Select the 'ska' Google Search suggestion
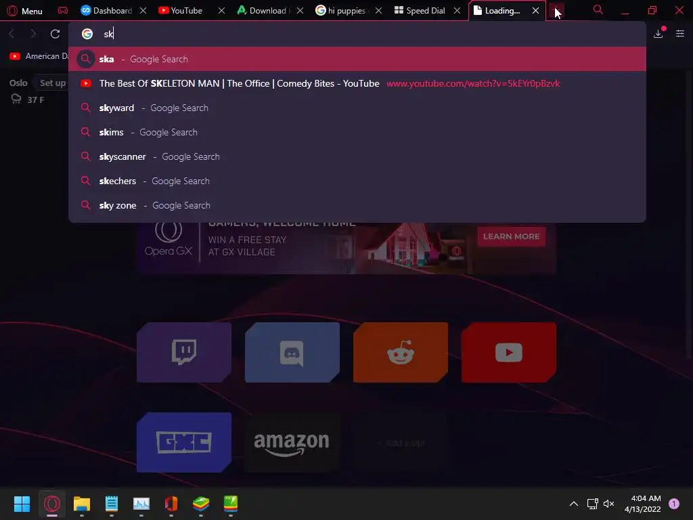 (357, 59)
